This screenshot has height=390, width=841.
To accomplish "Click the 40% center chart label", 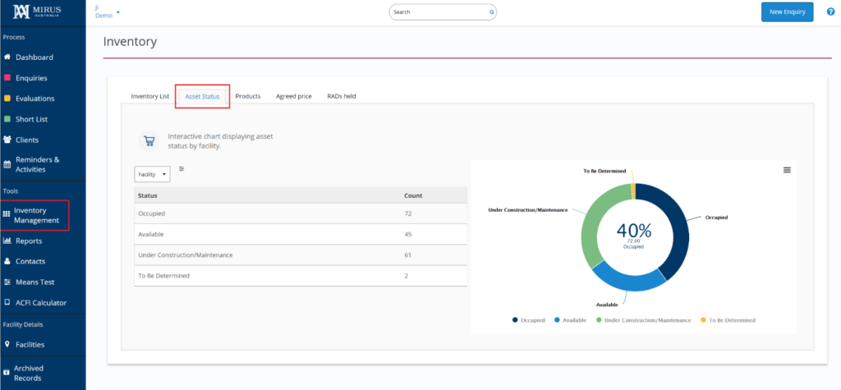I will [633, 231].
